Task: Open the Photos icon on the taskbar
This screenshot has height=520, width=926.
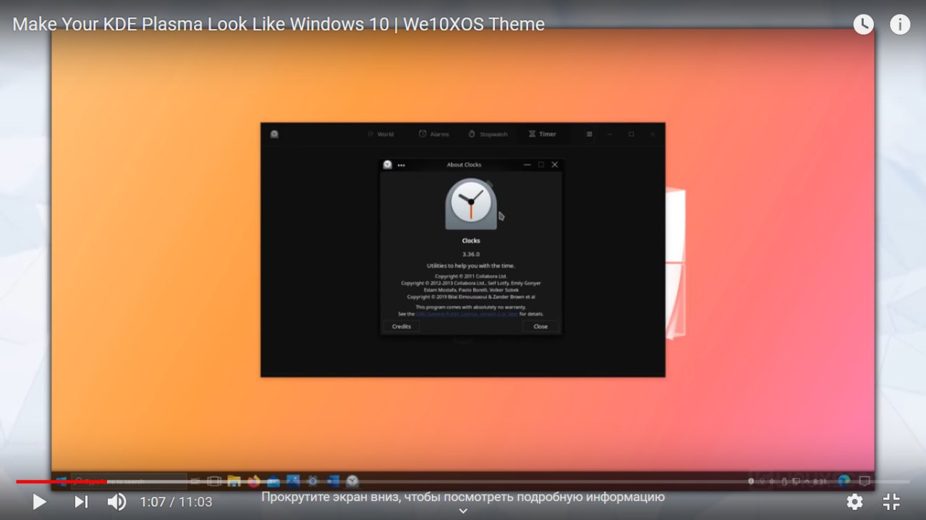Action: (293, 480)
